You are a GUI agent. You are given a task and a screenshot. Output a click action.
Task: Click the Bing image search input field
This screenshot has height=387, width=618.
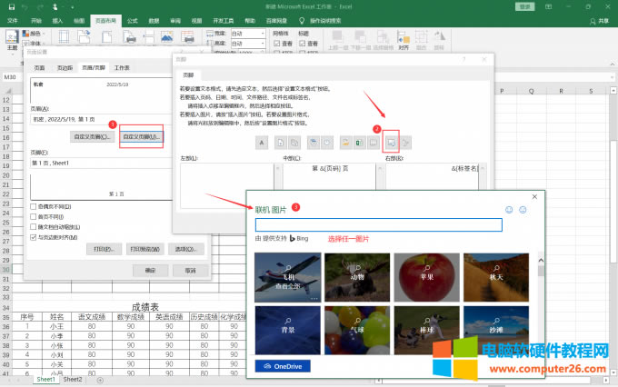pos(378,224)
